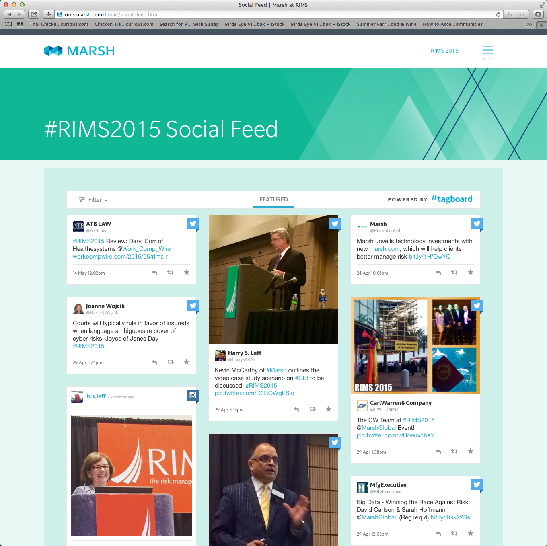The height and width of the screenshot is (546, 547).
Task: Click Twitter icon on Joanne Wojcik card
Action: click(x=193, y=306)
